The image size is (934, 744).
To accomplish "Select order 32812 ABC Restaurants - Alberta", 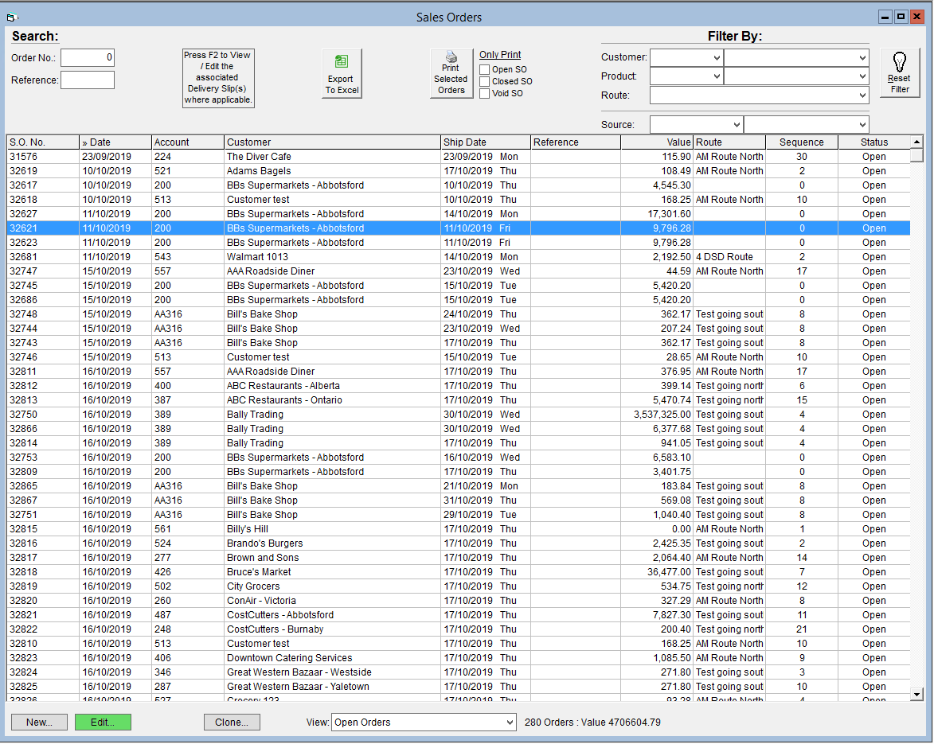I will click(x=459, y=386).
